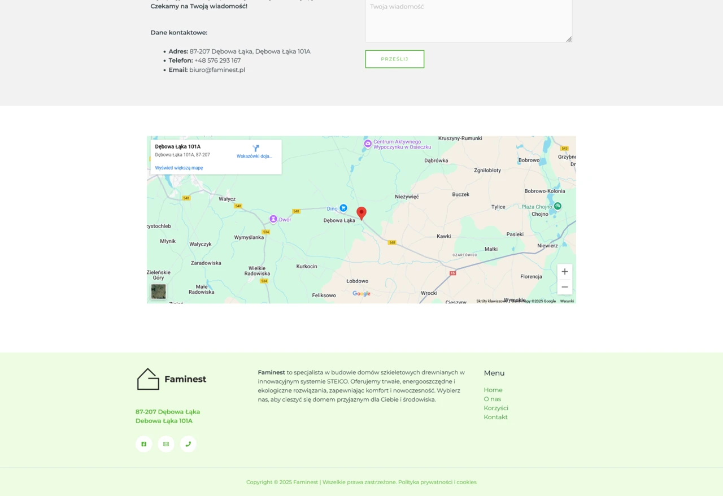The width and height of the screenshot is (723, 496).
Task: Click into the Twoja wiadomość text area
Action: click(x=468, y=21)
